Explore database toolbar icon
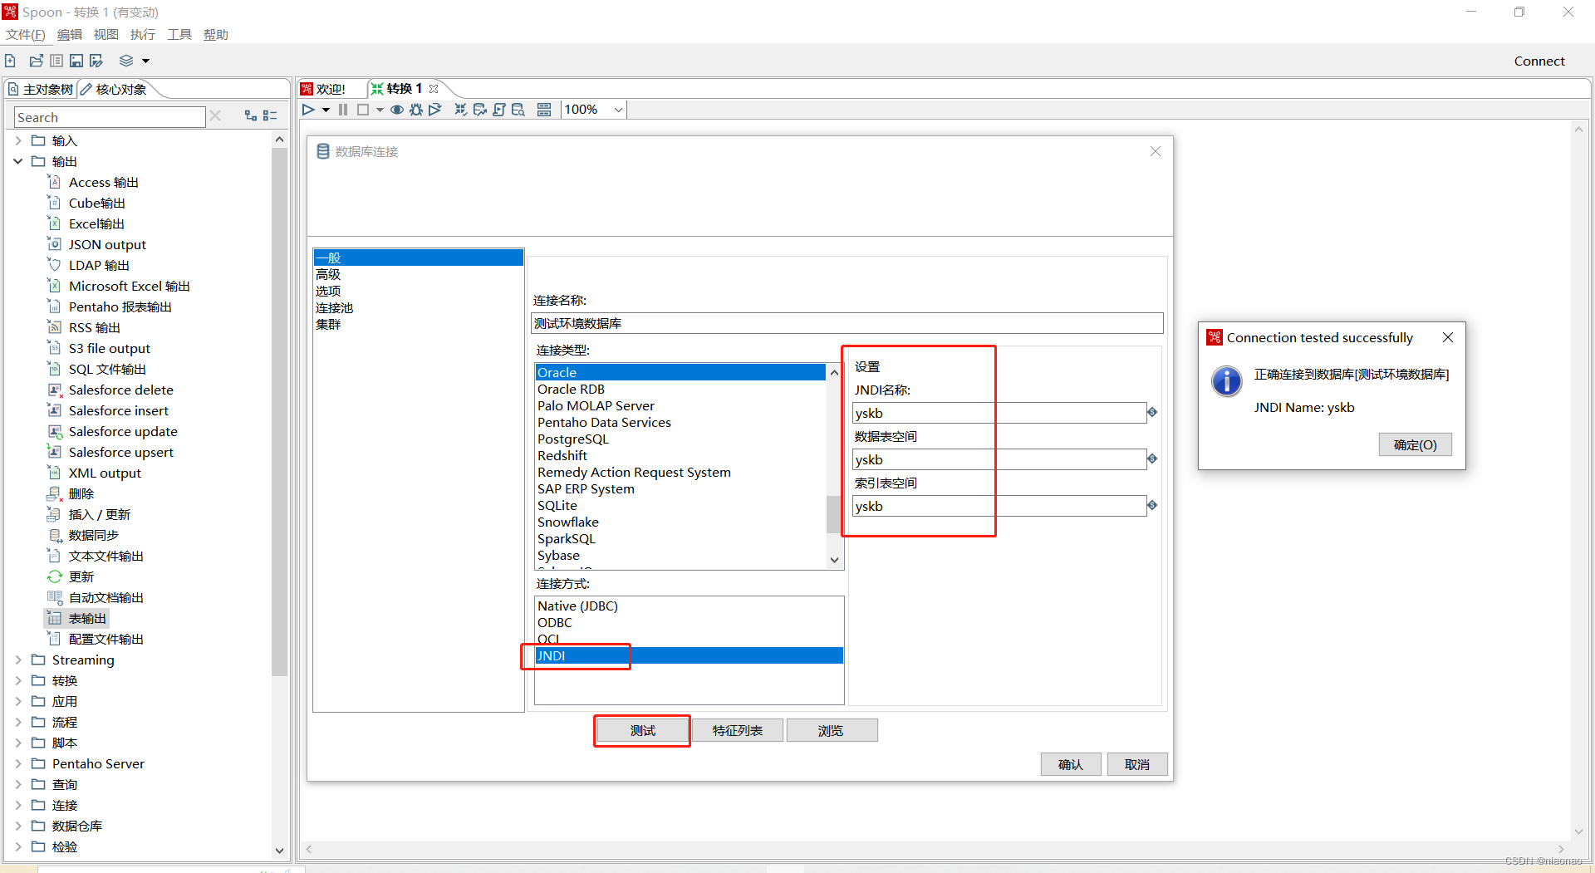 point(518,110)
